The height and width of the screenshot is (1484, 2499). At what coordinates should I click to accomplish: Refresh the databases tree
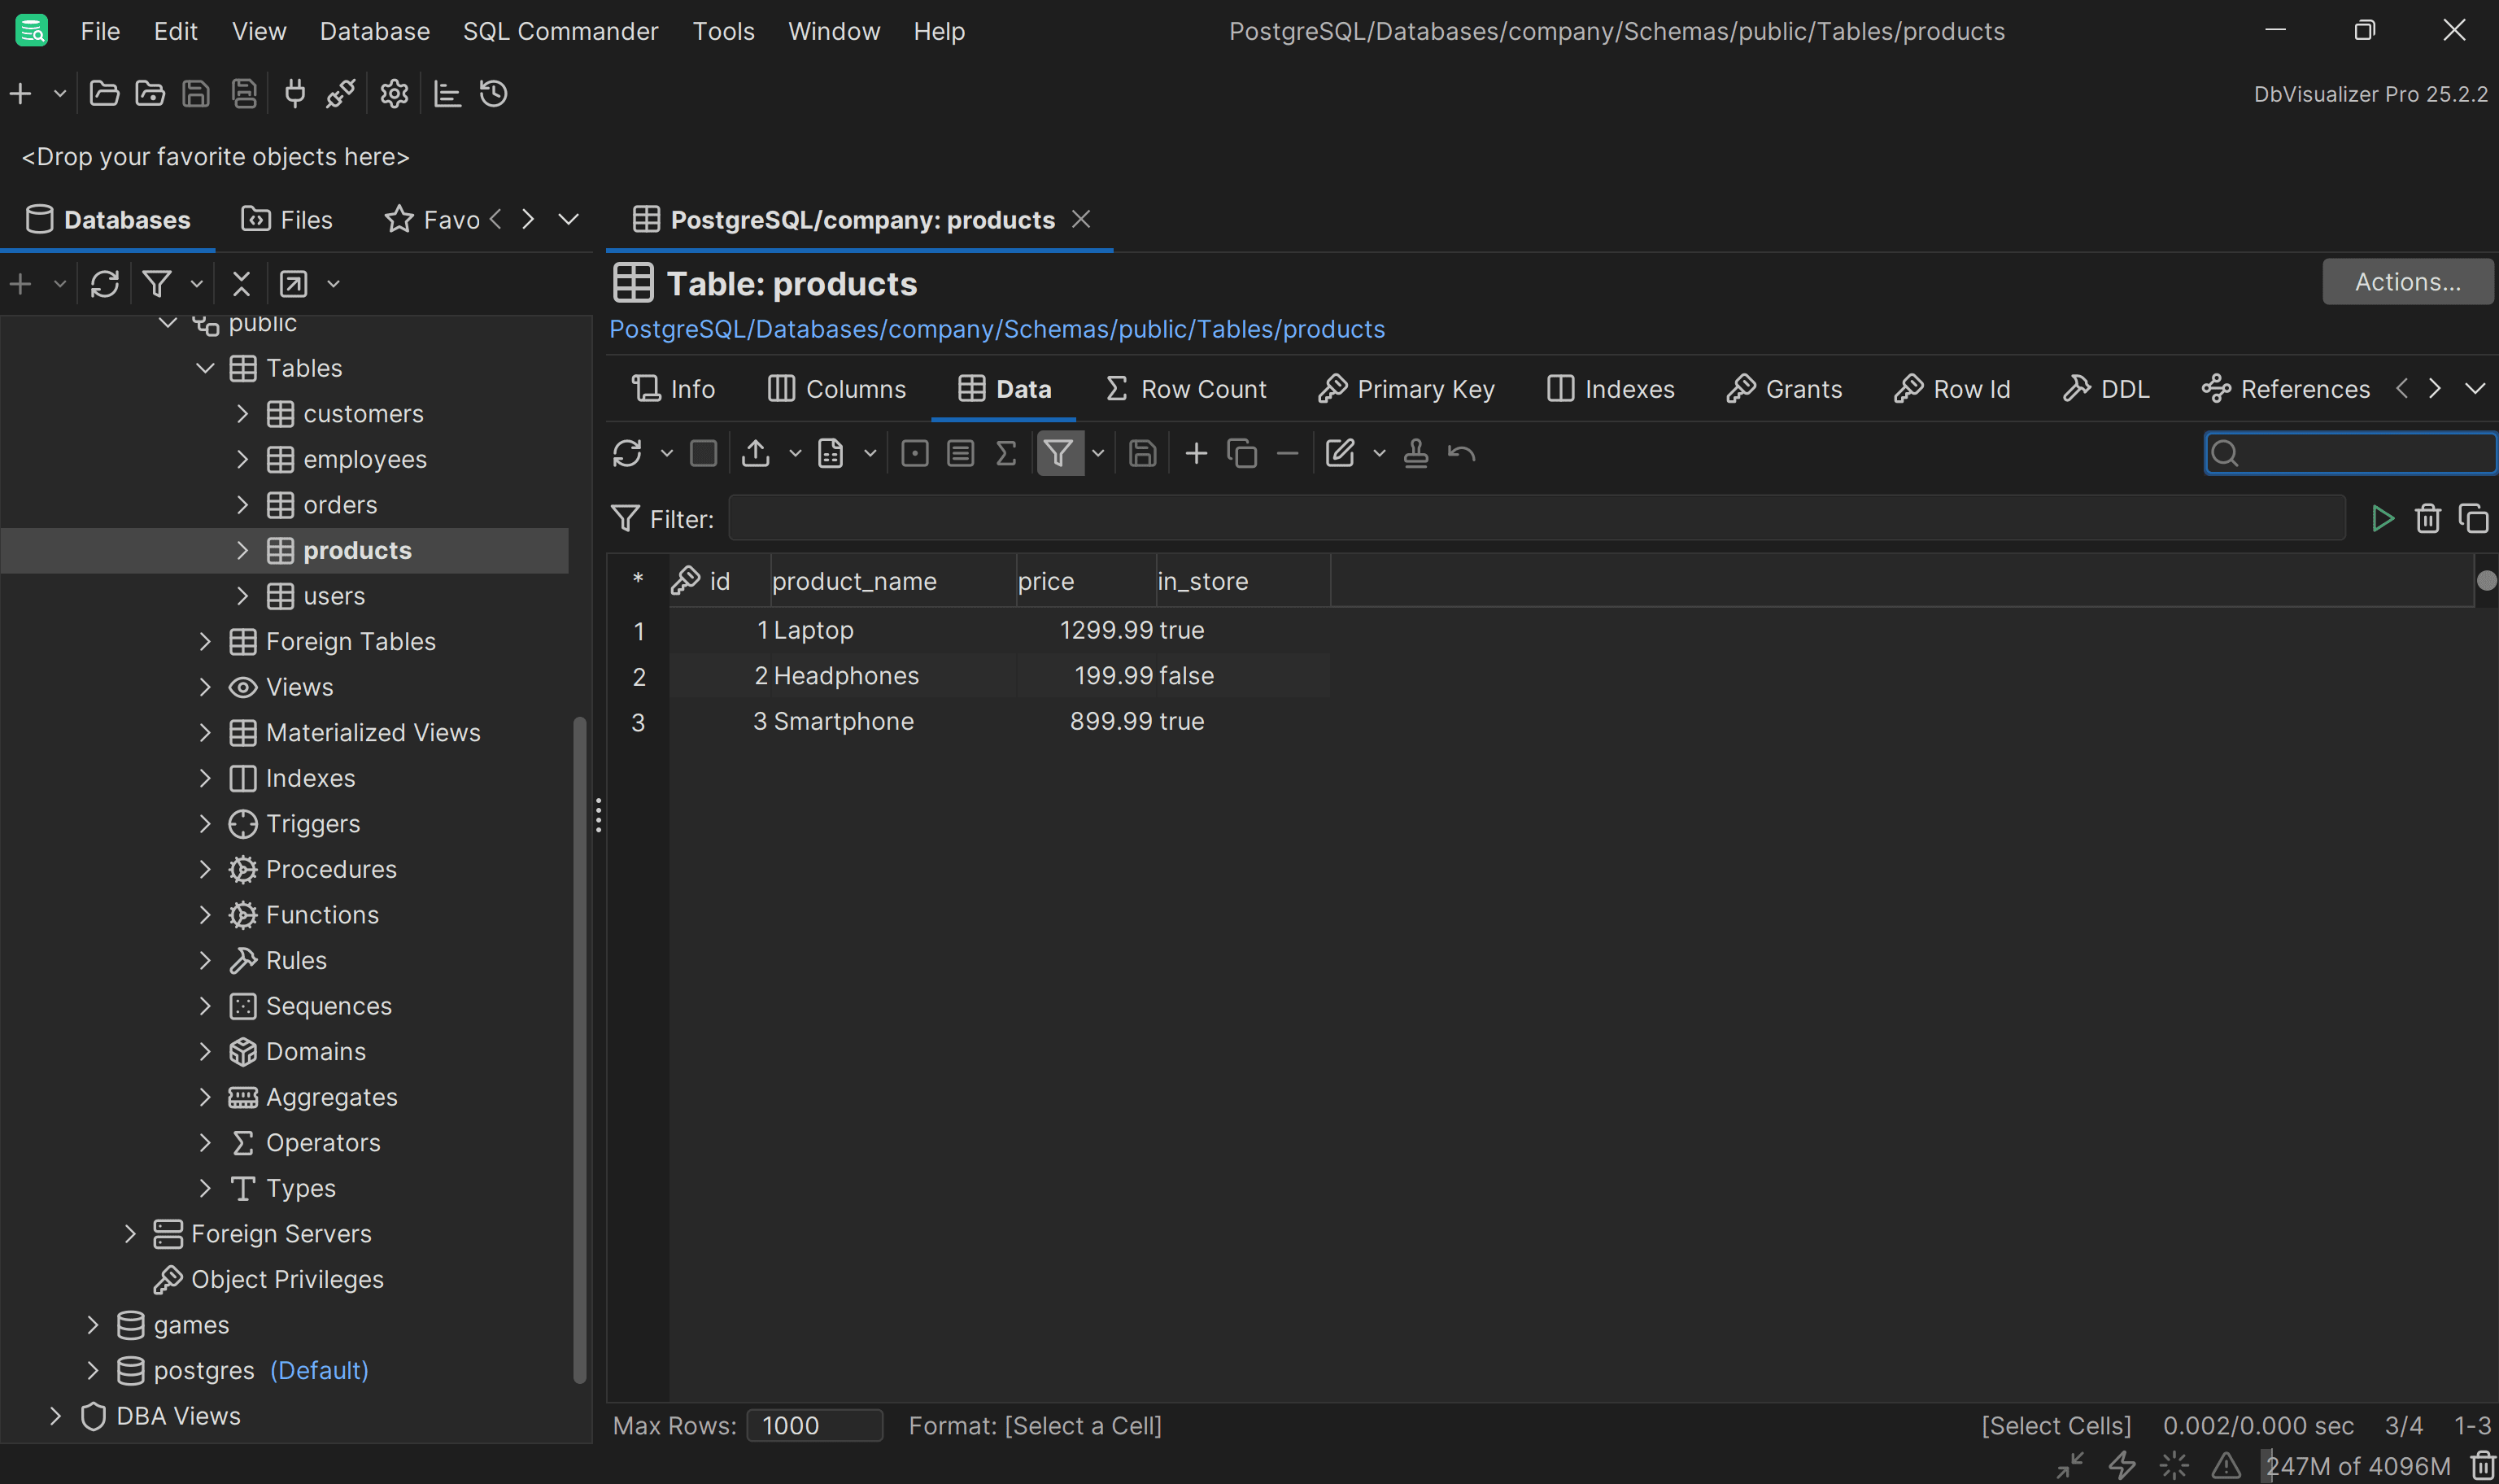coord(105,284)
